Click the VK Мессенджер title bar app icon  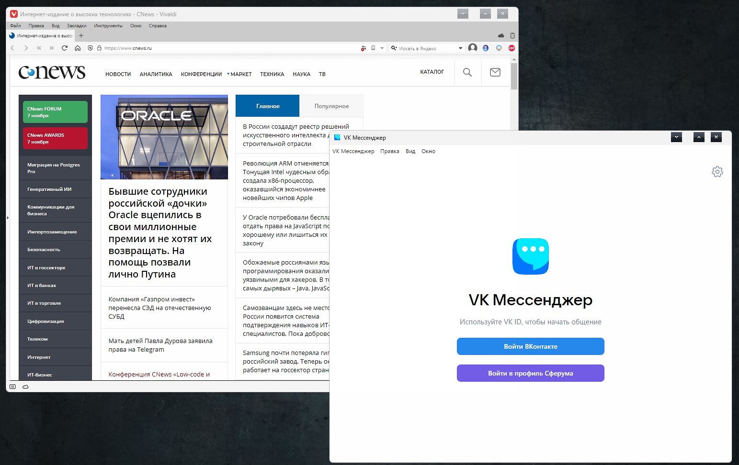pyautogui.click(x=337, y=137)
